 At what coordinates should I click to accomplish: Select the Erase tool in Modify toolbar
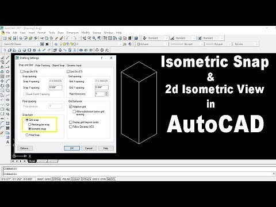[x=2, y=57]
